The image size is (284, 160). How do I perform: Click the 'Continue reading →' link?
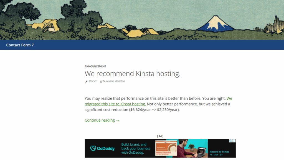102,120
